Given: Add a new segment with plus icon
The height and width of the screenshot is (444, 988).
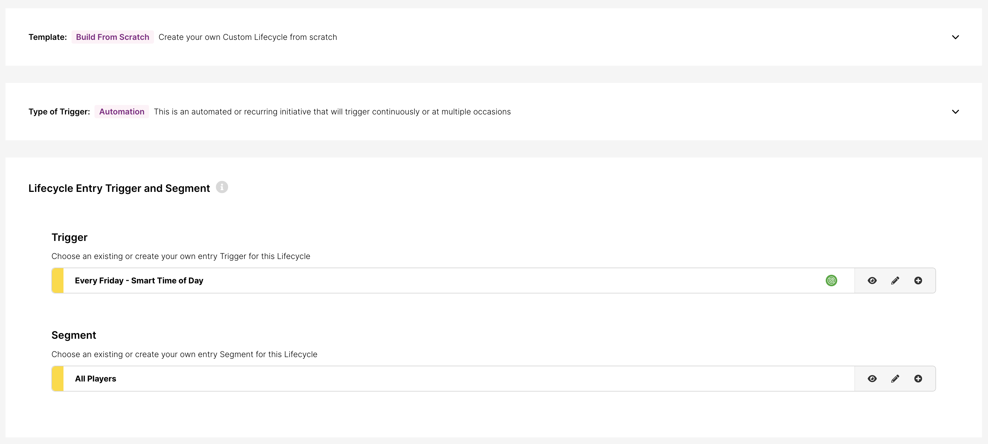Looking at the screenshot, I should coord(918,379).
